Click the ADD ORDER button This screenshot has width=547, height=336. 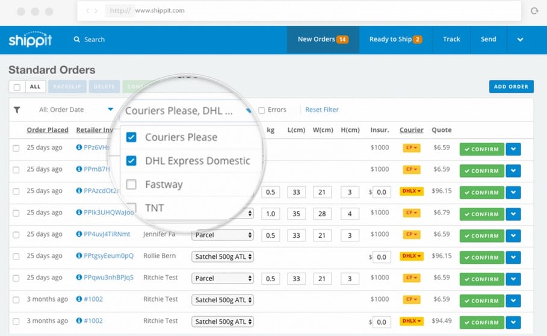(x=511, y=87)
